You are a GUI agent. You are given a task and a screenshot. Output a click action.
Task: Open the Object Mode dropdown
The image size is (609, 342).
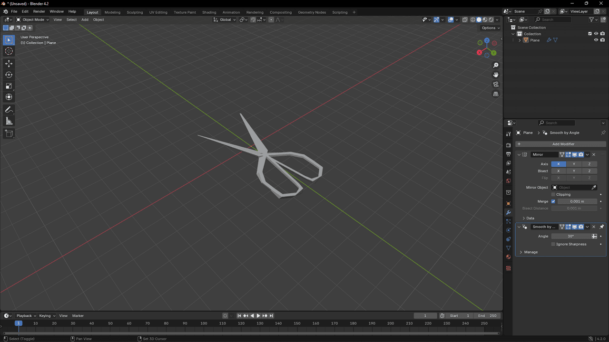[x=32, y=19]
